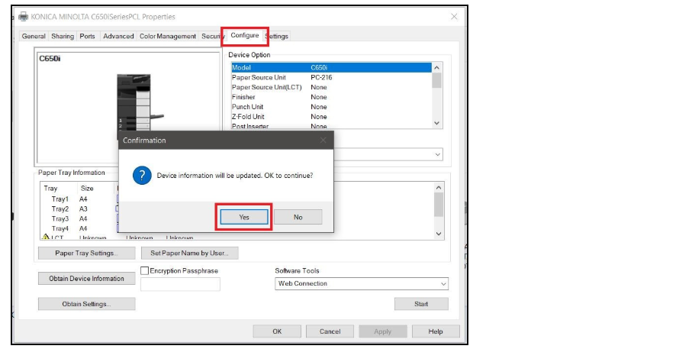Click Paper Tray list scroll up arrow

tap(438, 188)
